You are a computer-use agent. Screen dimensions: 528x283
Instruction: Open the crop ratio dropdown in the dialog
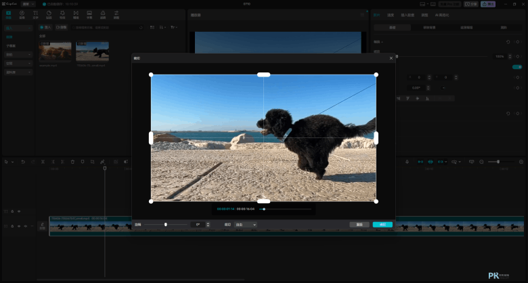pyautogui.click(x=246, y=224)
